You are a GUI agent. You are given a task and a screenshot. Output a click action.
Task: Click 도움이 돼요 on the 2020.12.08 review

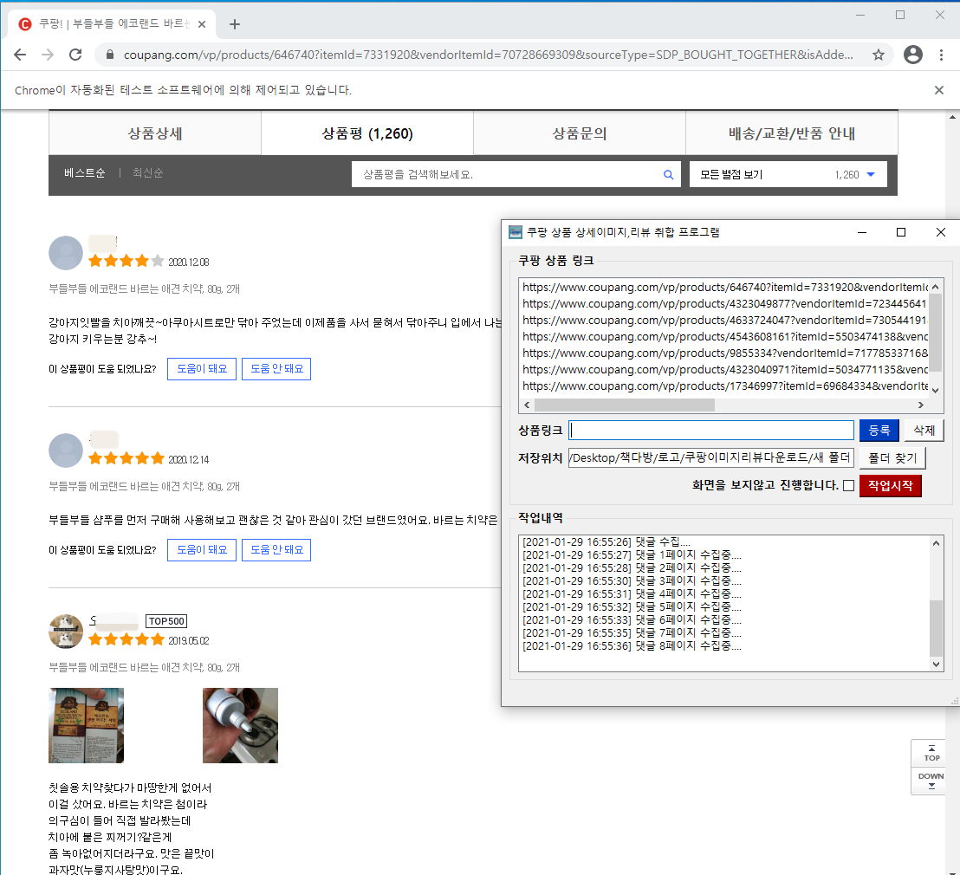[x=202, y=368]
